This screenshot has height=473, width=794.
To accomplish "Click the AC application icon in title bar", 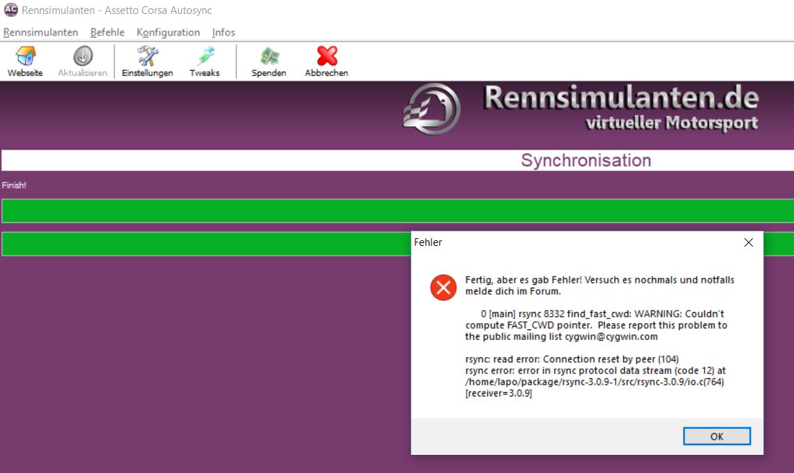I will [x=10, y=10].
